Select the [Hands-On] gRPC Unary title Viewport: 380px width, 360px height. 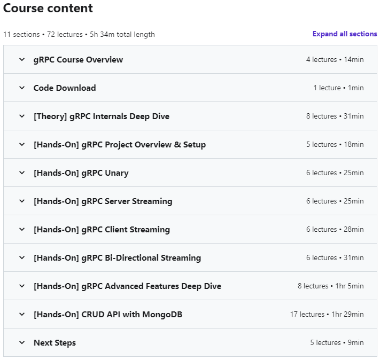pos(81,173)
